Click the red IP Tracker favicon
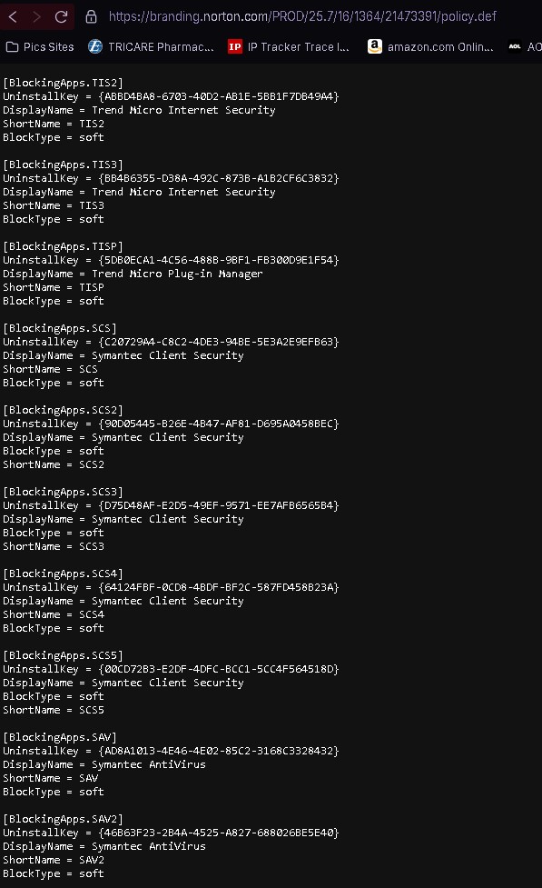The width and height of the screenshot is (542, 888). (234, 47)
